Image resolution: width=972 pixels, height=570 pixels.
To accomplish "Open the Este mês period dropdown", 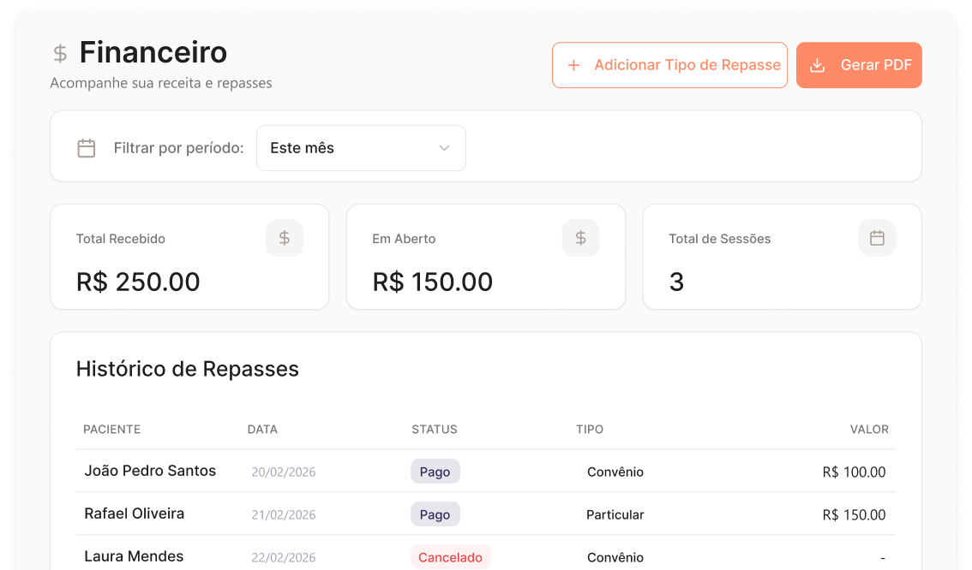I will 362,148.
